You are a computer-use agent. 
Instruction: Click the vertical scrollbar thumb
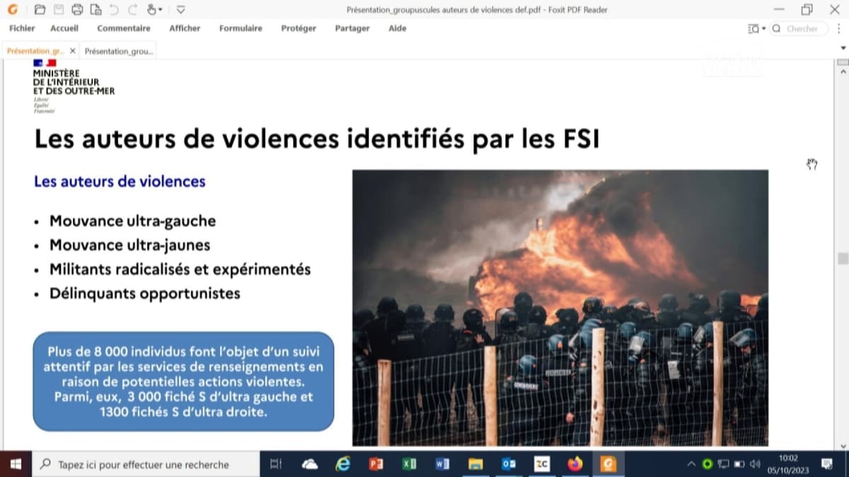[842, 259]
